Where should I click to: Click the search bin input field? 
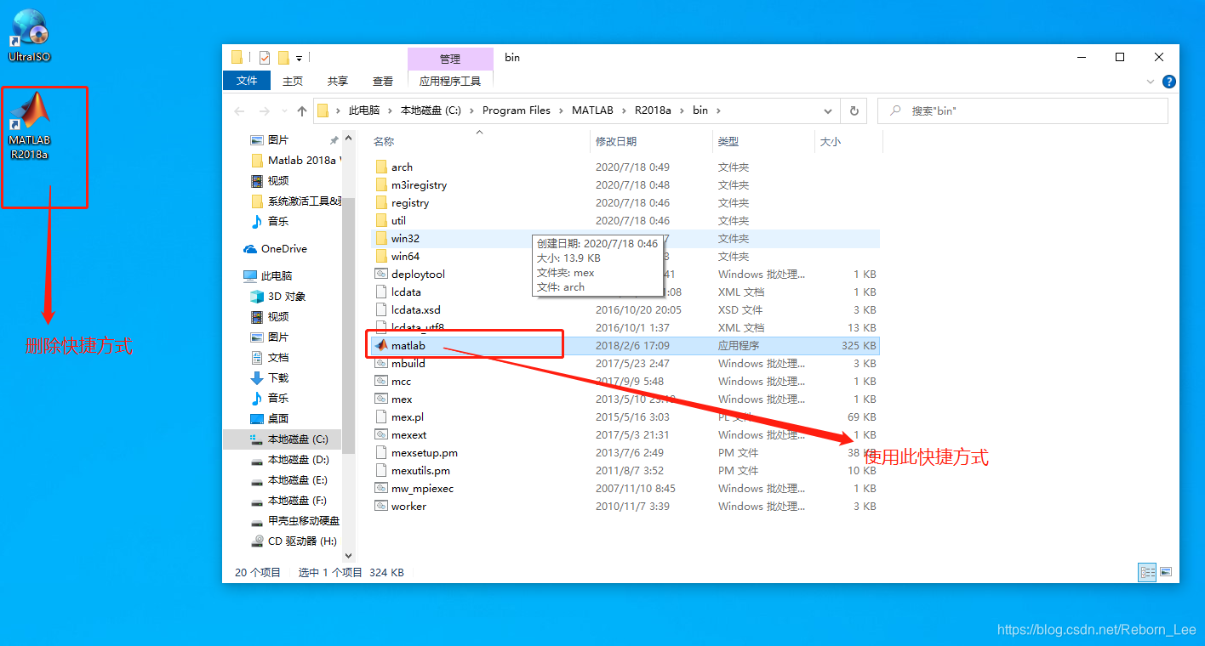pos(1023,110)
